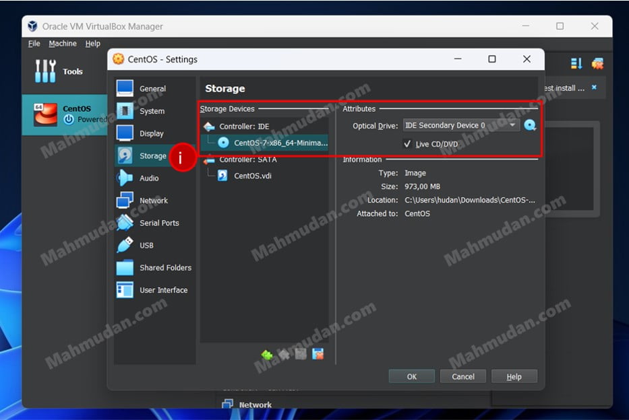Minimize the CentOS Settings dialog
Screen dimensions: 629x420
(458, 59)
